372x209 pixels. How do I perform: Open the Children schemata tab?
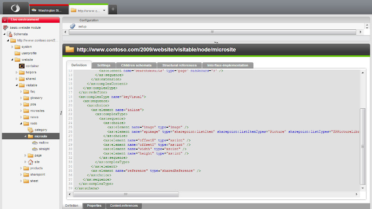coord(136,65)
